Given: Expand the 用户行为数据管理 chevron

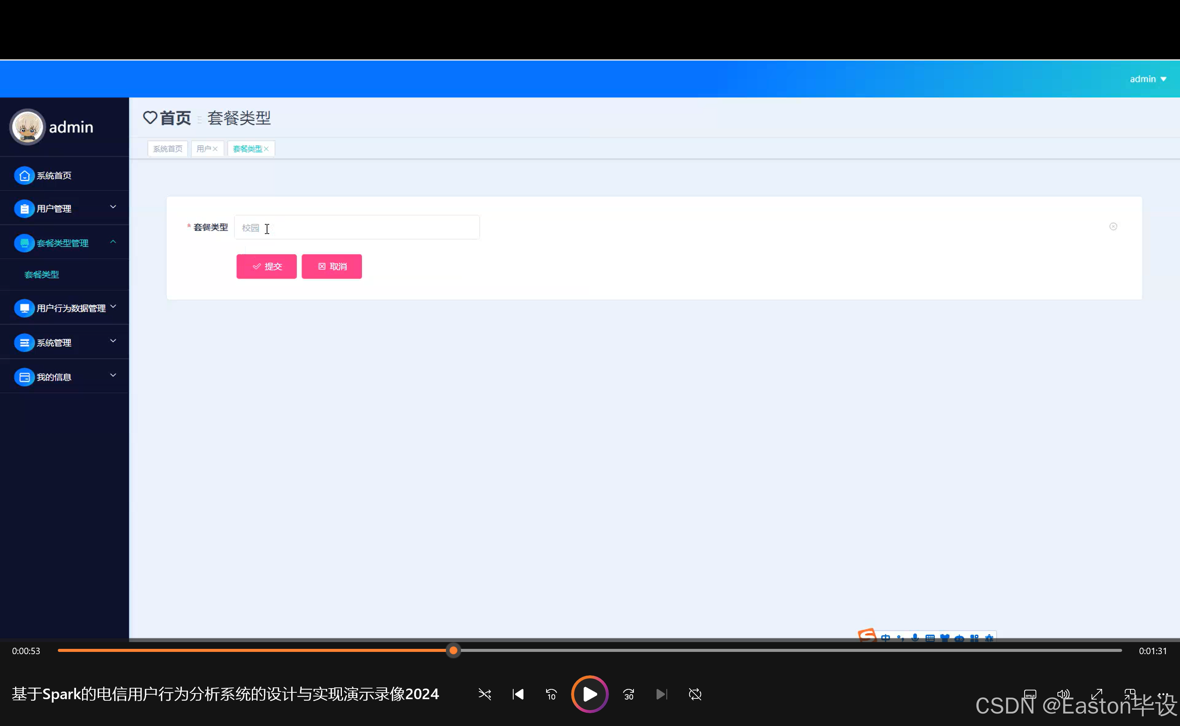Looking at the screenshot, I should click(113, 306).
